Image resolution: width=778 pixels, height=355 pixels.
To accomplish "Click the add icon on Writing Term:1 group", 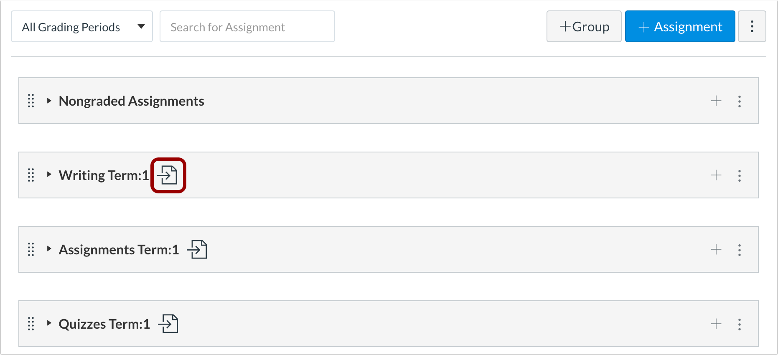I will click(716, 175).
